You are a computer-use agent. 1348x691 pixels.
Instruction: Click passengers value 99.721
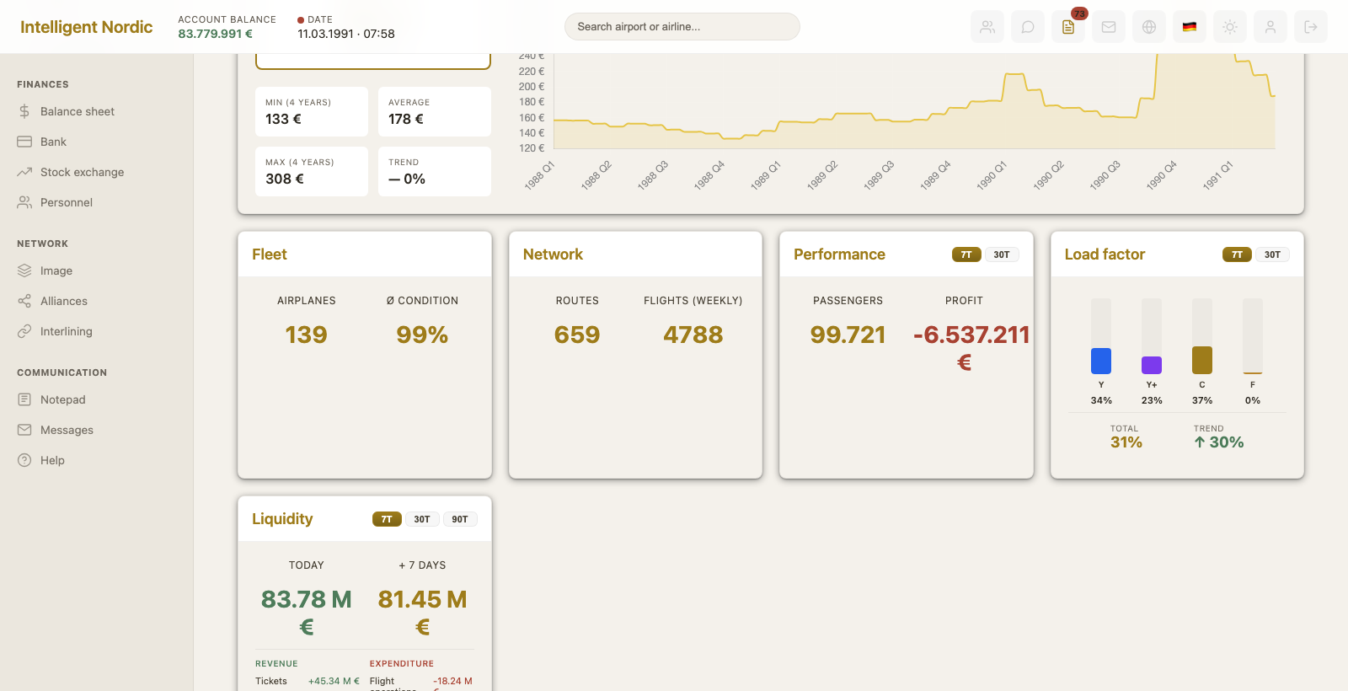coord(848,335)
